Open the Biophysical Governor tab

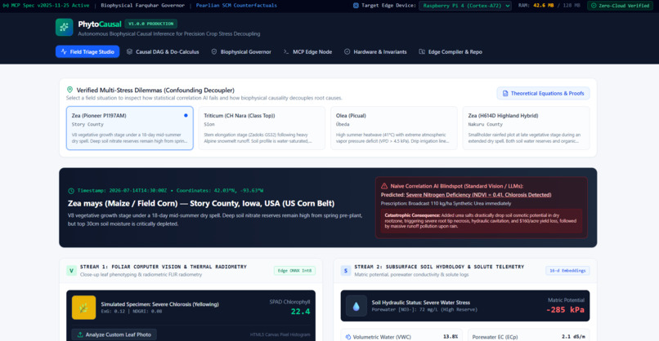click(241, 51)
